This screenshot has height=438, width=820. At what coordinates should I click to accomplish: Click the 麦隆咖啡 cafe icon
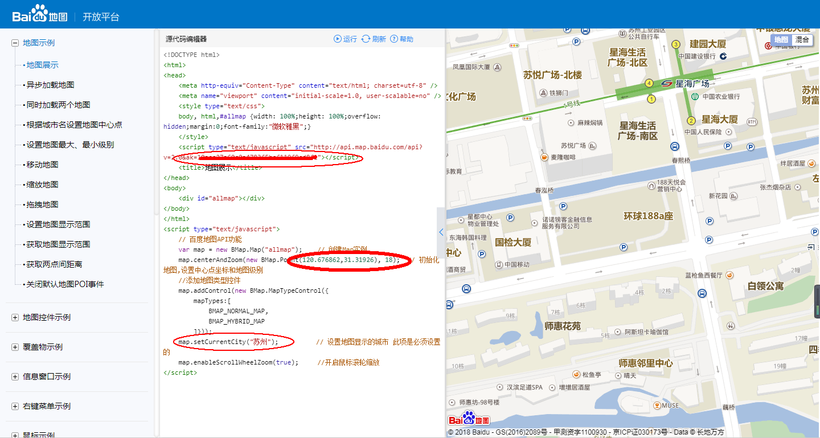[x=544, y=157]
